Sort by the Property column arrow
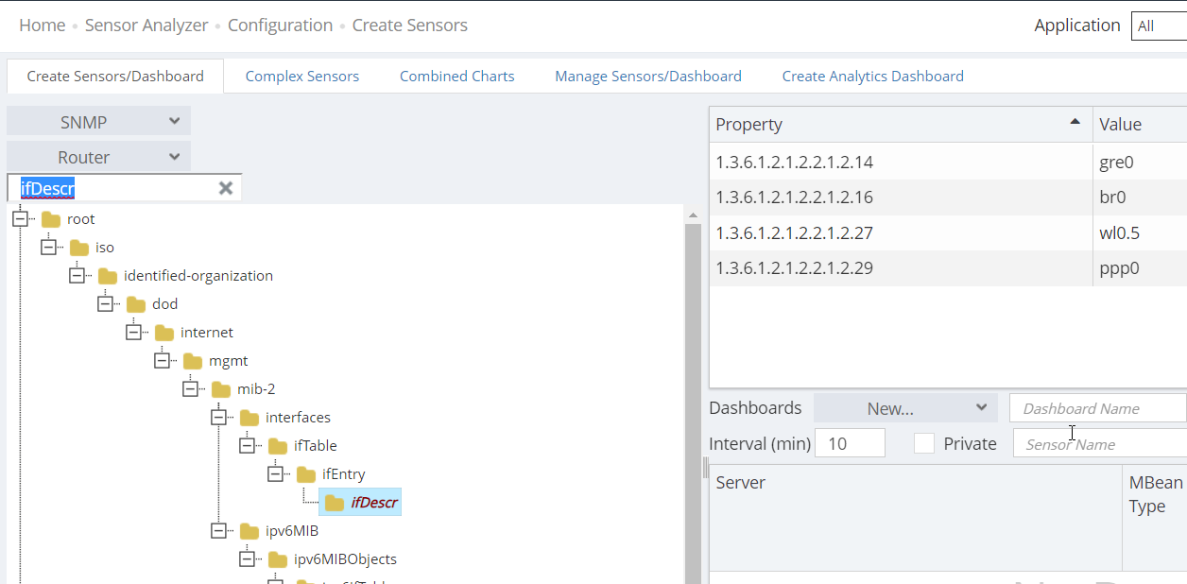1187x584 pixels. [1075, 122]
